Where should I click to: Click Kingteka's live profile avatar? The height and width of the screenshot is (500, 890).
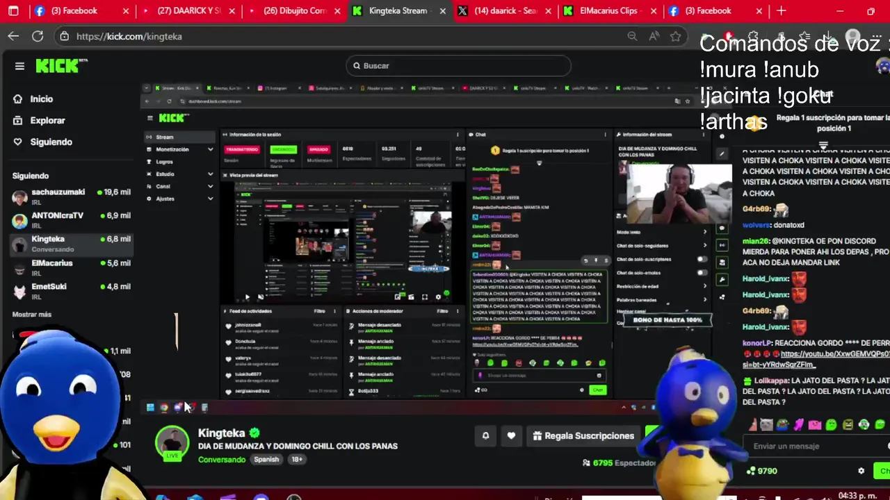(172, 442)
